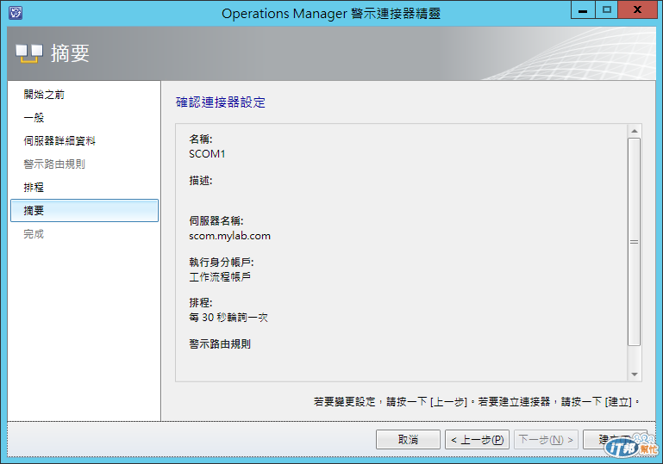
Task: Click the scom.mylab.com server name
Action: pos(229,236)
